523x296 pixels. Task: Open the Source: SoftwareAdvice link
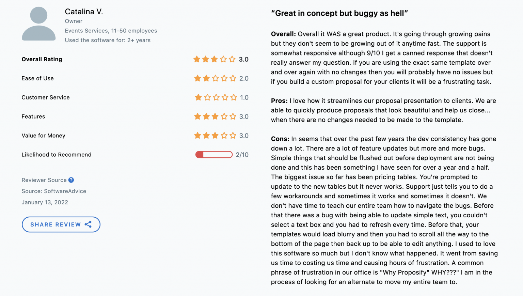tap(54, 191)
